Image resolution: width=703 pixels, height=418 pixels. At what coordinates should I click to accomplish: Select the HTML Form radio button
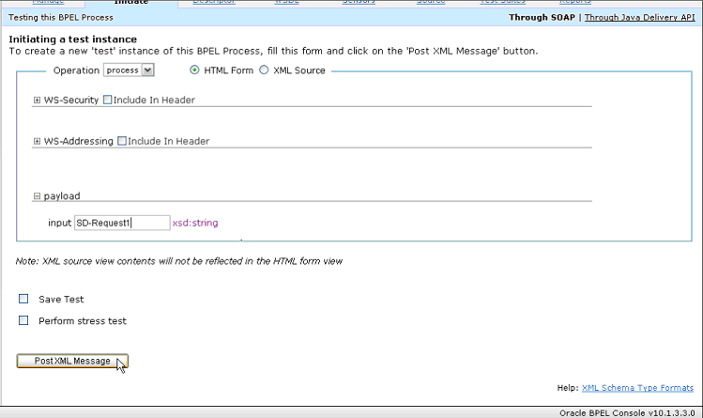[x=194, y=70]
